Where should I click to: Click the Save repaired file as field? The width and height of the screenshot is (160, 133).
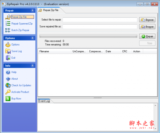click(x=100, y=27)
